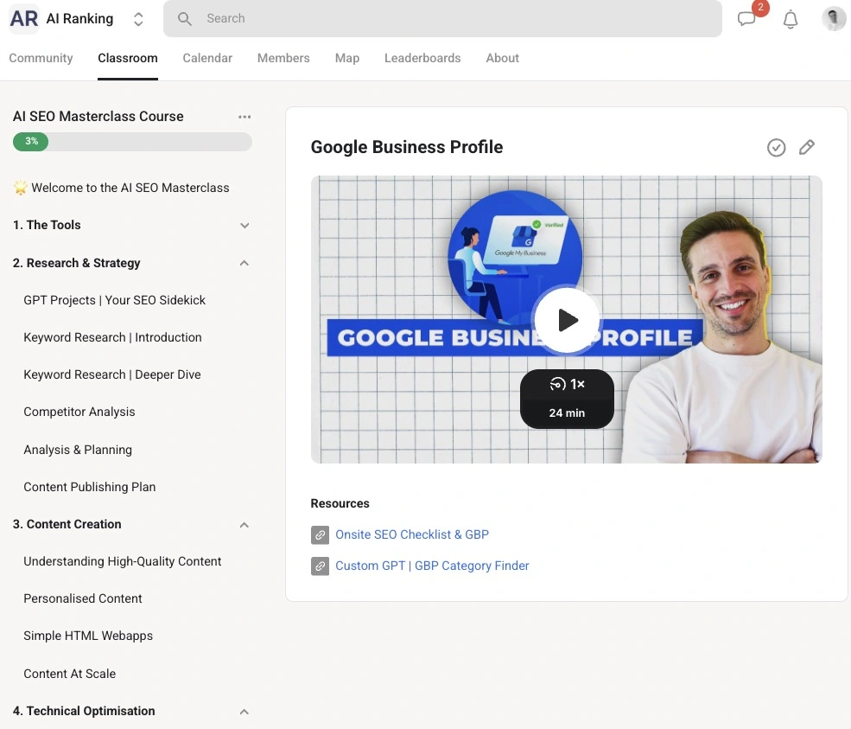This screenshot has height=729, width=851.
Task: Click the Resources heading
Action: point(340,504)
